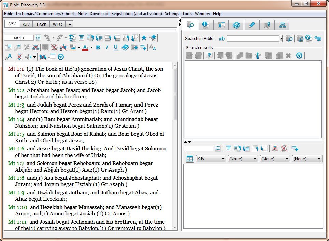Click the add note plus icon in parallel pane toolbar
The width and height of the screenshot is (329, 241).
pyautogui.click(x=295, y=148)
